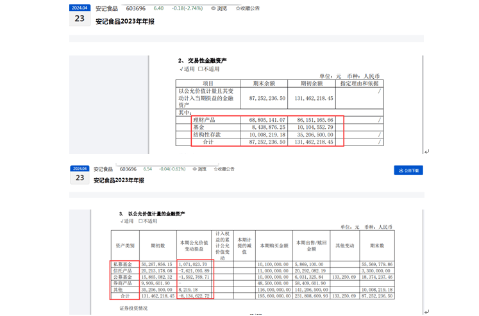
Task: Click the 其他变动 column header
Action: click(x=345, y=245)
